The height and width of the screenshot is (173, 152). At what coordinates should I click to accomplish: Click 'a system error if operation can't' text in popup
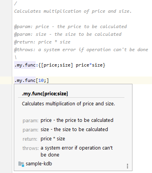pos(77,148)
